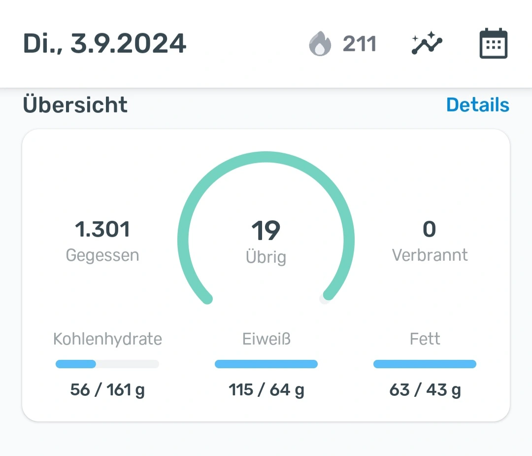This screenshot has height=456, width=532.
Task: Tap the 56 / 161 g carbs value
Action: pos(107,390)
